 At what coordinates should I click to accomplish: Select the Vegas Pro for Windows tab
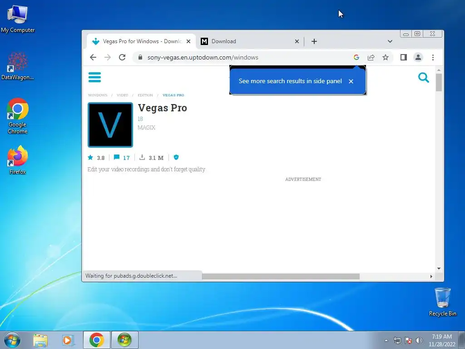[141, 41]
